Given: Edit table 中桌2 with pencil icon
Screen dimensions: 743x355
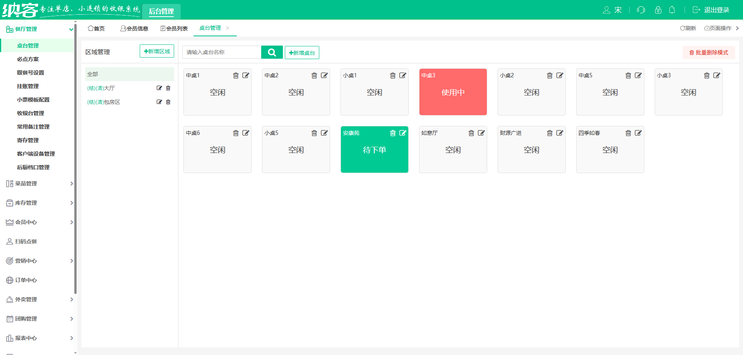Looking at the screenshot, I should pyautogui.click(x=324, y=75).
